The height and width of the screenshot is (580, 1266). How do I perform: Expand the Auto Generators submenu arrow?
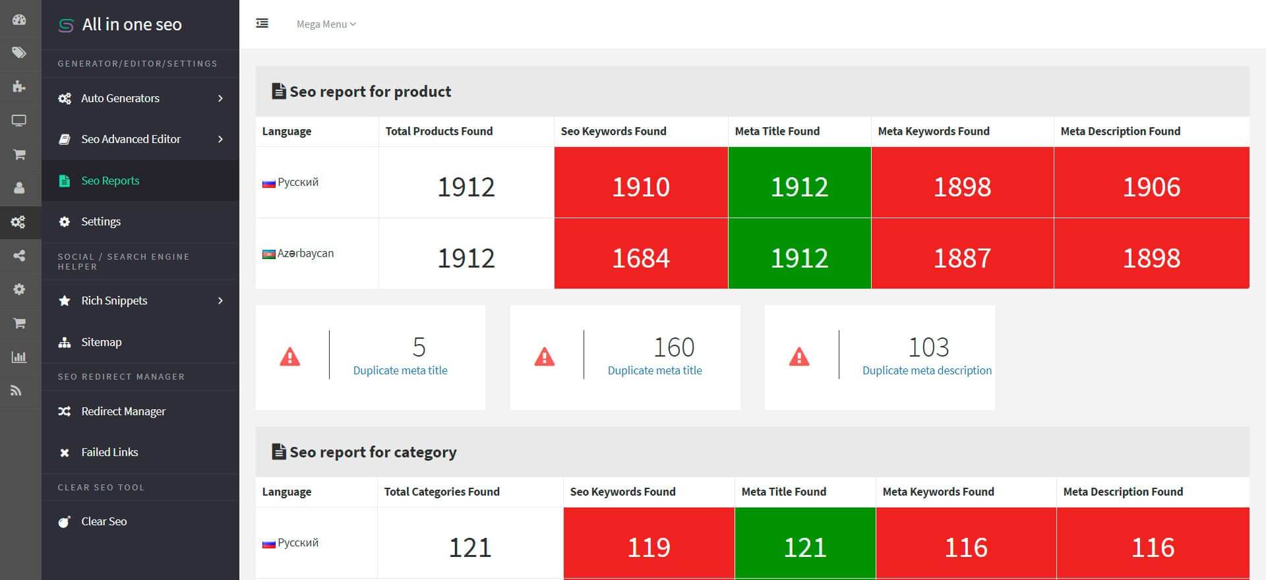click(x=220, y=98)
